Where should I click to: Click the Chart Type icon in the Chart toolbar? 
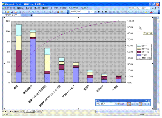coord(123,104)
